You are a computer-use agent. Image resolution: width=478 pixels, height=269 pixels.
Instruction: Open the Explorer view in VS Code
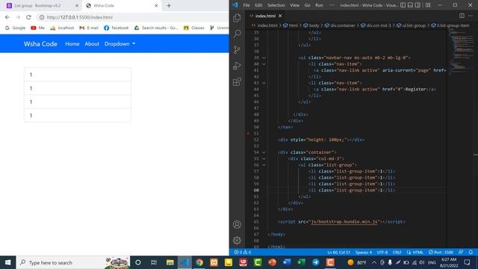pyautogui.click(x=237, y=18)
